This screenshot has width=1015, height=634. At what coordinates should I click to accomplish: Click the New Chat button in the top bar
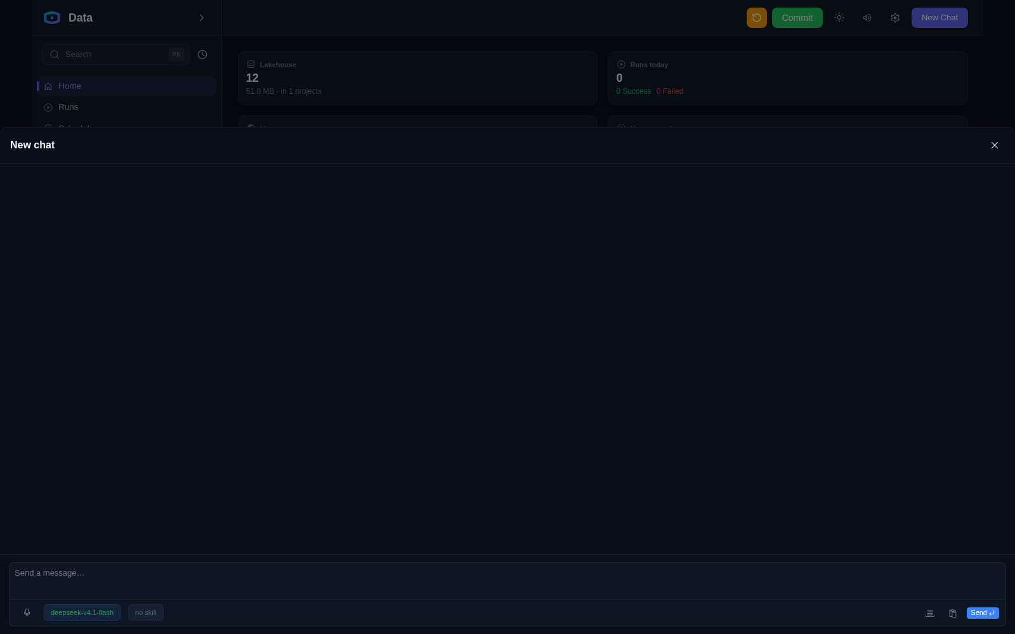coord(940,18)
